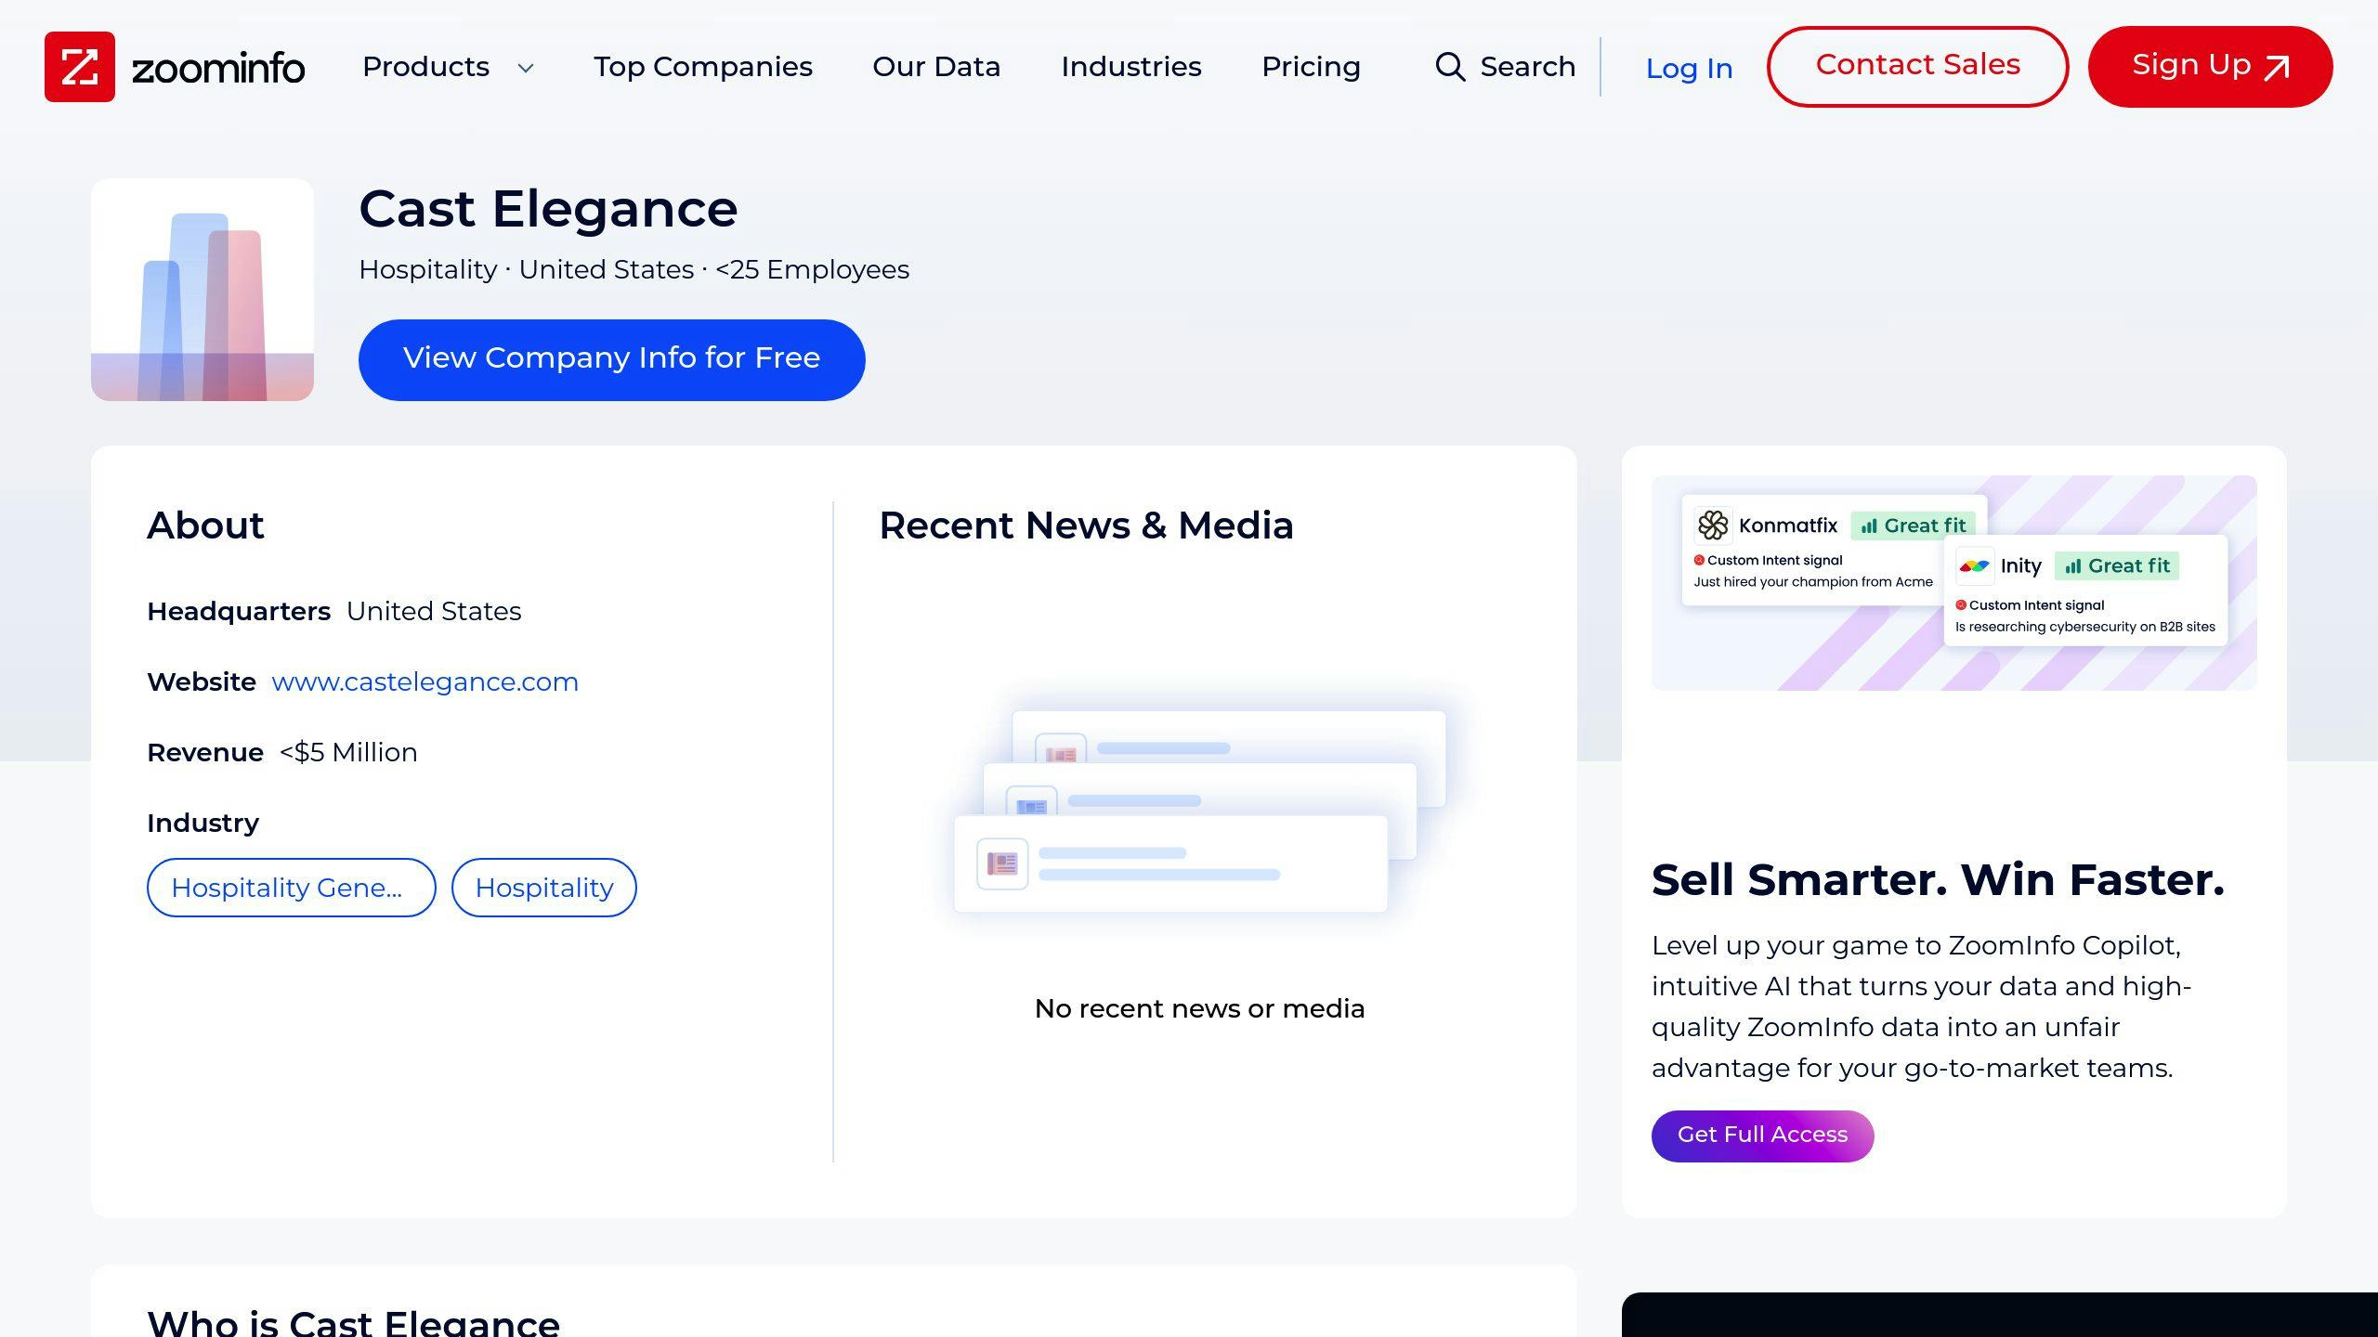Select Hospitality industry tag
Image resolution: width=2378 pixels, height=1337 pixels.
click(x=543, y=887)
